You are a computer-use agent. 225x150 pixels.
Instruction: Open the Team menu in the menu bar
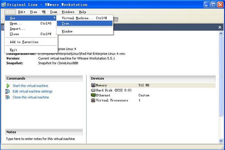(x=54, y=12)
